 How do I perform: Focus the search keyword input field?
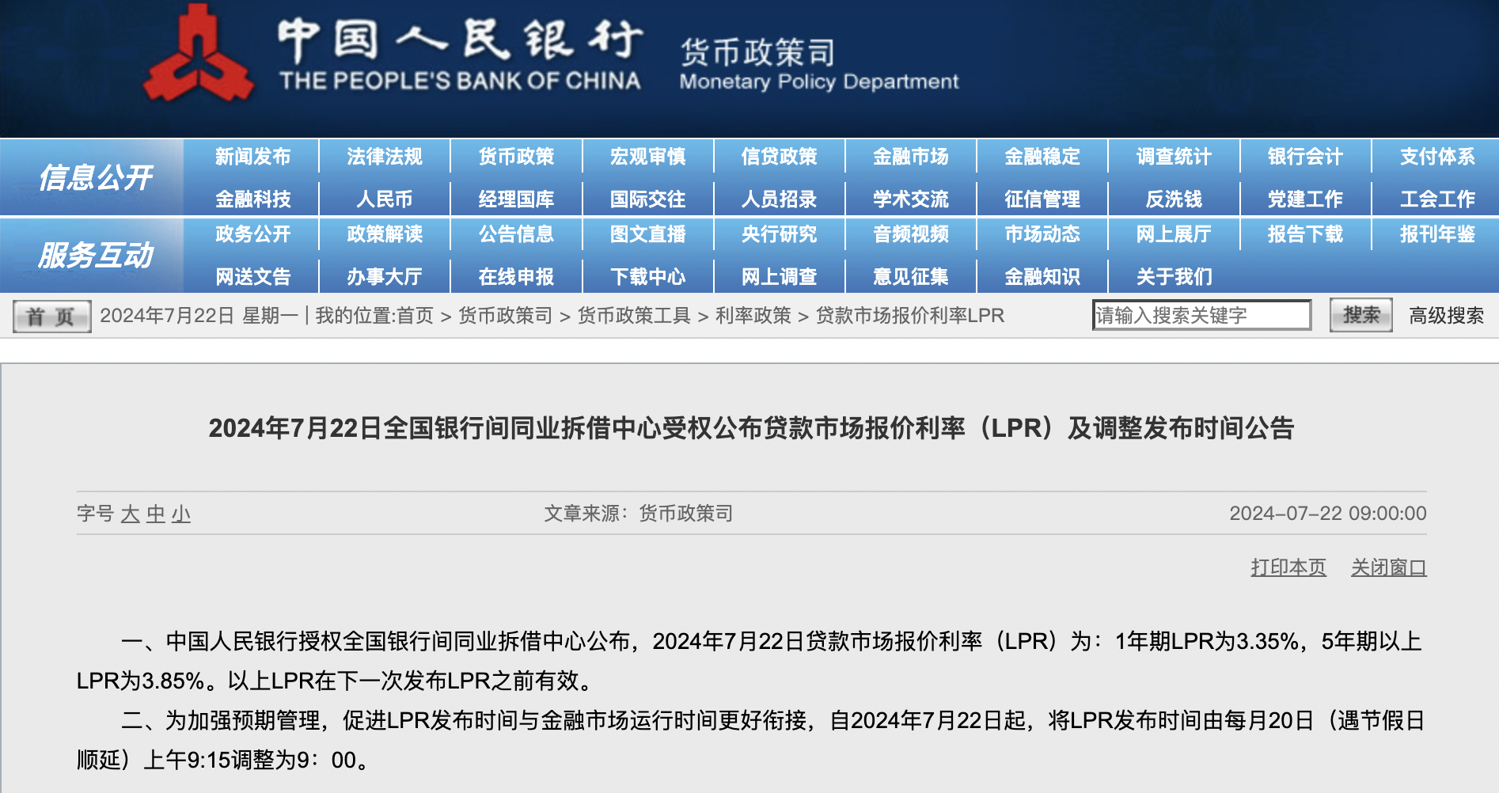[1201, 315]
